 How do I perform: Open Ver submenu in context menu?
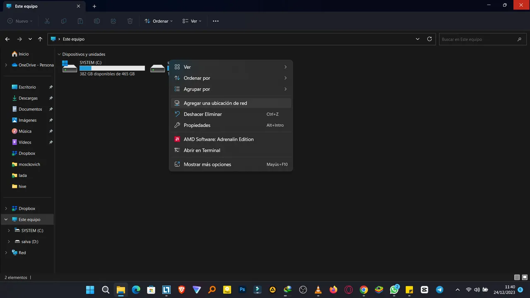[x=231, y=67]
